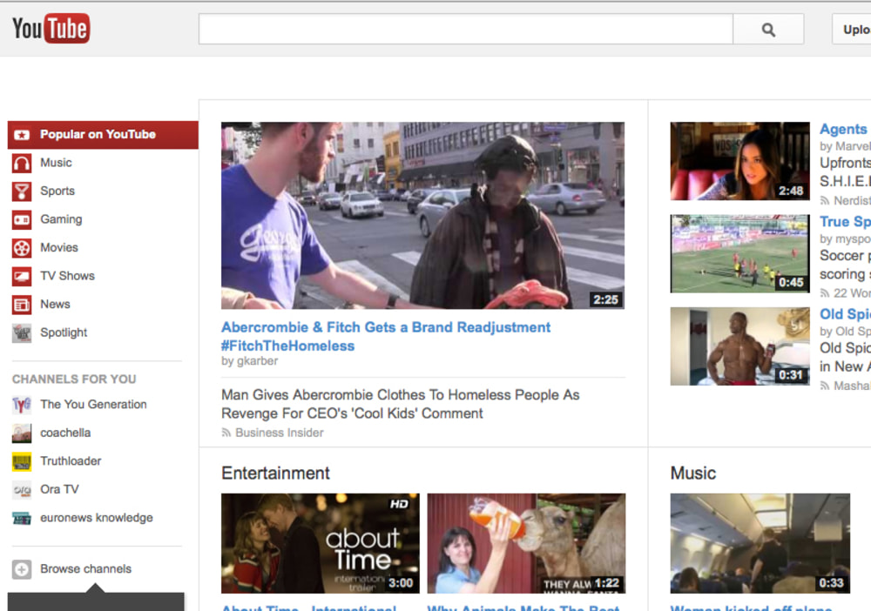Click the Business Insider source link
871x611 pixels.
click(x=280, y=433)
